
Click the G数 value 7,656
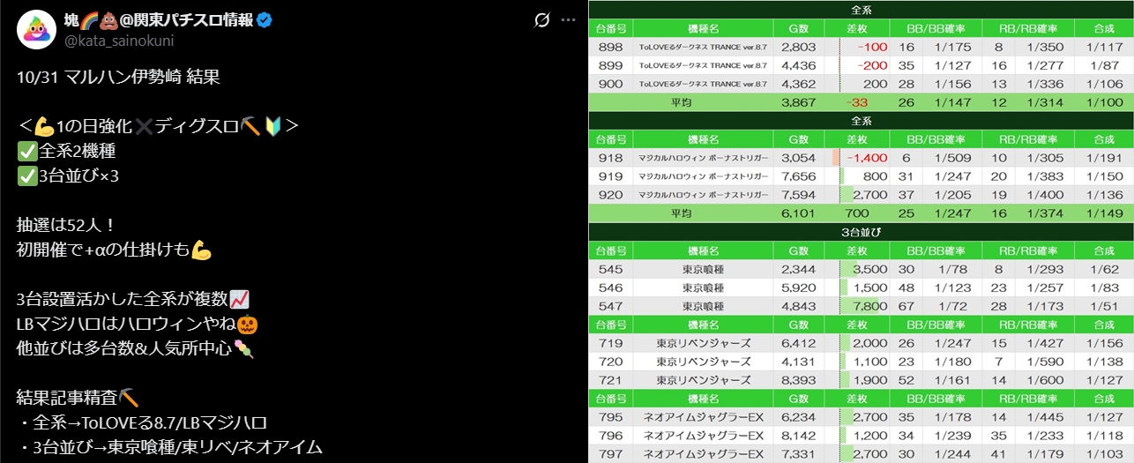coord(799,176)
